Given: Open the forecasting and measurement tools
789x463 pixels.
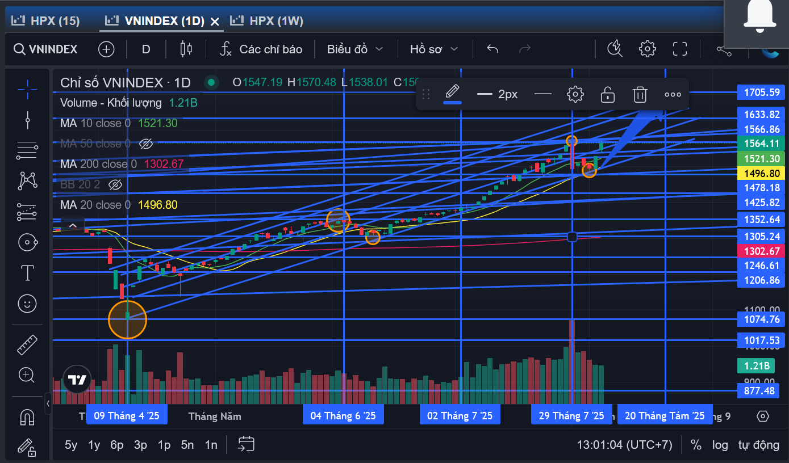Looking at the screenshot, I should tap(27, 212).
